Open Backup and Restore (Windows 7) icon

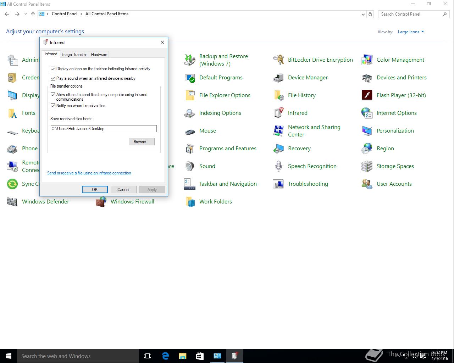pos(190,60)
